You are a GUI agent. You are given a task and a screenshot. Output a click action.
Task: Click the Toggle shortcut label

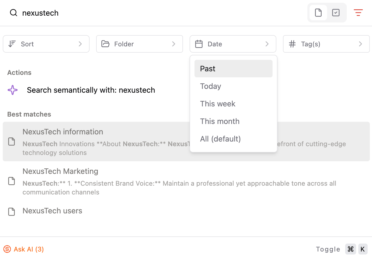coord(328,249)
